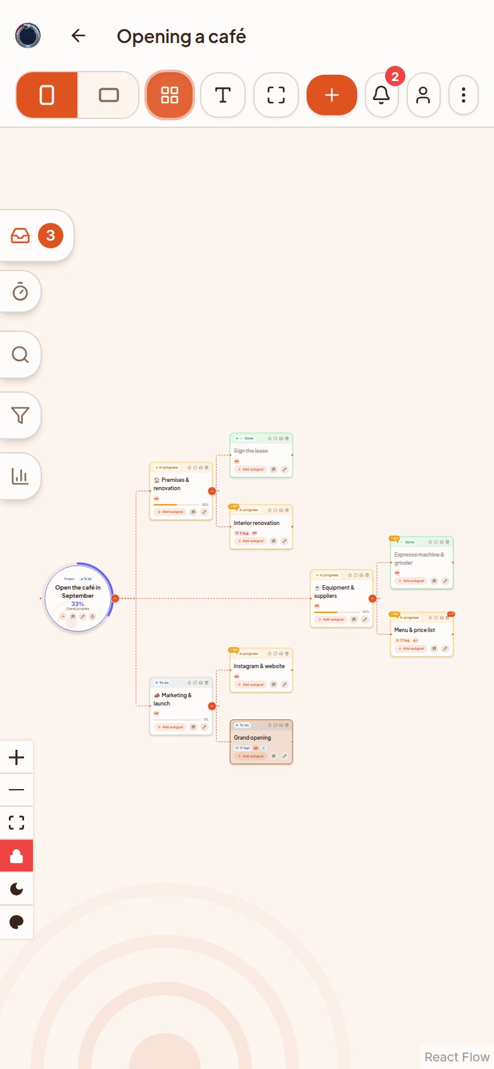Click the app logo icon
Image resolution: width=494 pixels, height=1069 pixels.
pos(28,35)
